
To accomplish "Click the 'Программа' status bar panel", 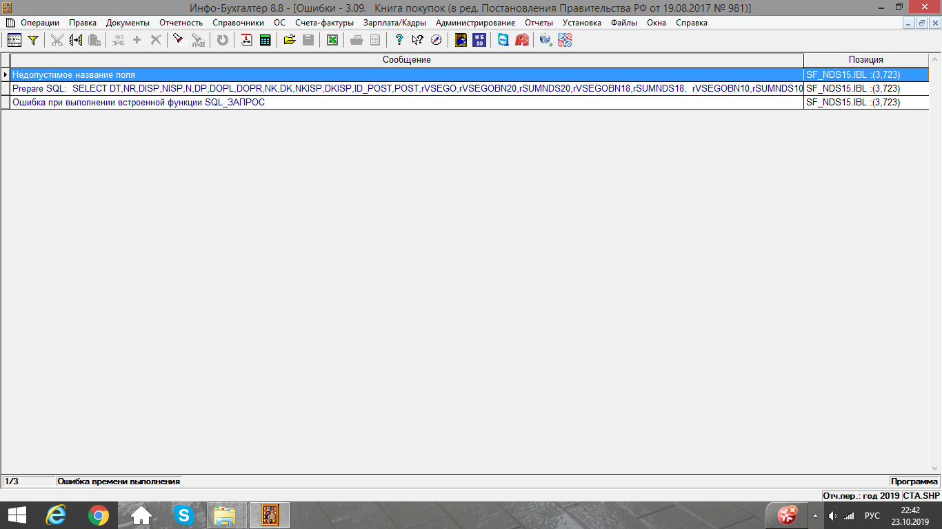I will click(914, 481).
